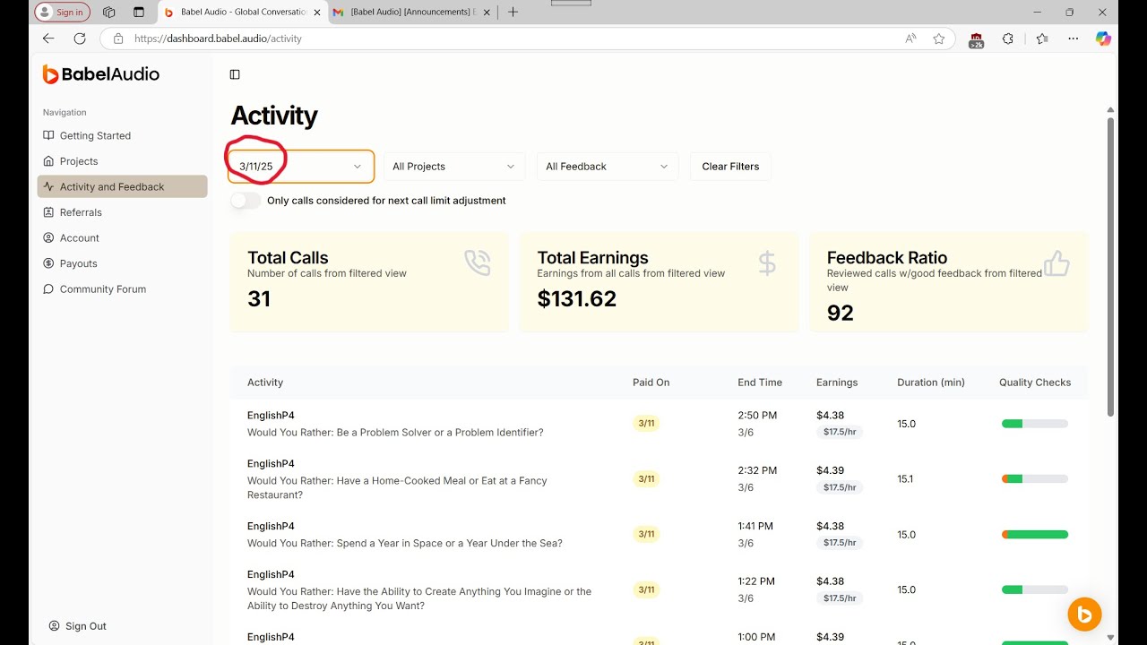
Task: Click the browser refresh icon
Action: 80,39
